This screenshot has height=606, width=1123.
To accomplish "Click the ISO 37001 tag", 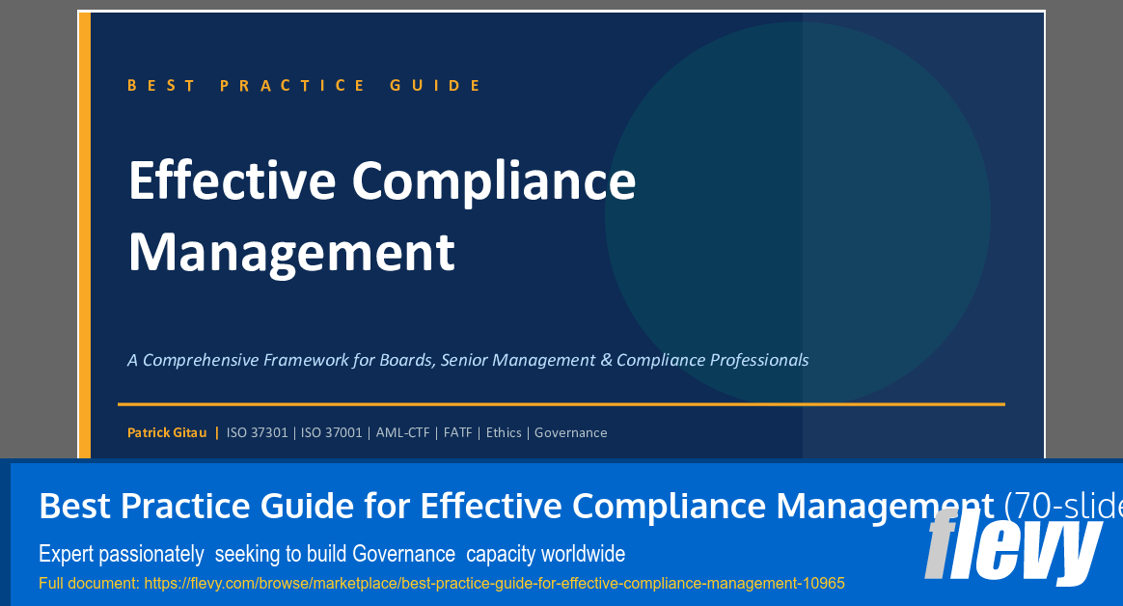I will coord(331,432).
